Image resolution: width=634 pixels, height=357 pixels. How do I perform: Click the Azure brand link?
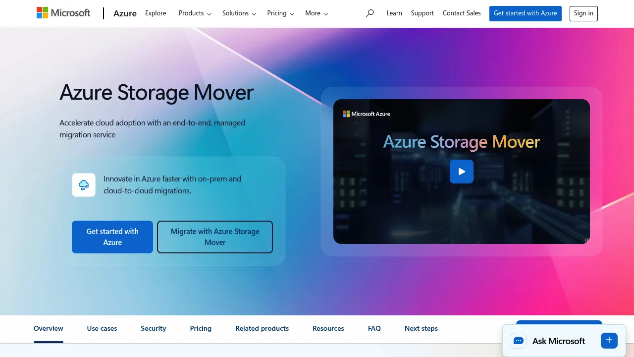125,13
